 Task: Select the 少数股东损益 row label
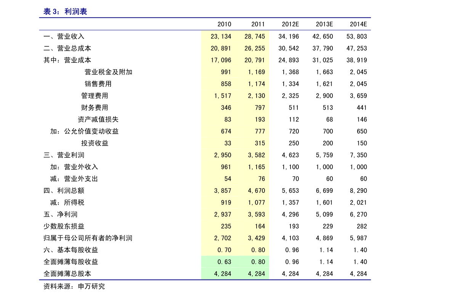point(64,226)
